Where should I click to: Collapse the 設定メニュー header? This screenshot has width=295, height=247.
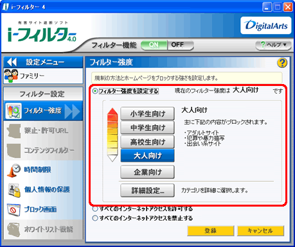point(43,62)
